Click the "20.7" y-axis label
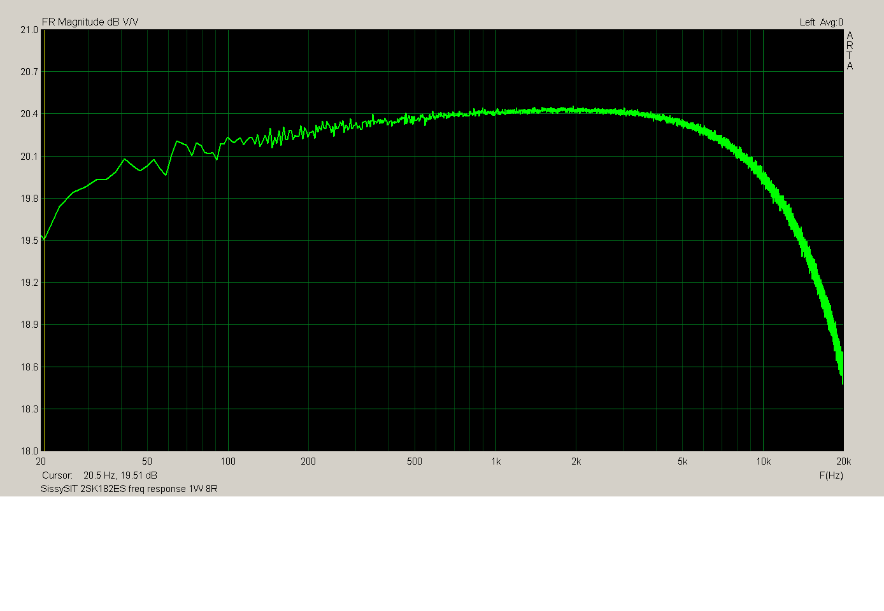 coord(29,72)
